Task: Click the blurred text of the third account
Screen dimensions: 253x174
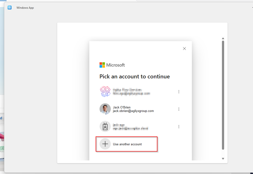Action: click(x=130, y=127)
